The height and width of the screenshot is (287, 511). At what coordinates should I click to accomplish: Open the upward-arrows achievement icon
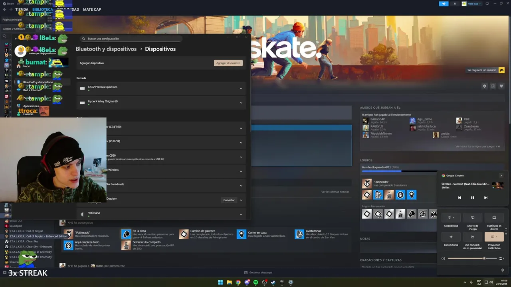(x=400, y=195)
